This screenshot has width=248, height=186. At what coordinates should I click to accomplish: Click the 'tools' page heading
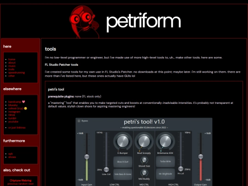point(51,49)
